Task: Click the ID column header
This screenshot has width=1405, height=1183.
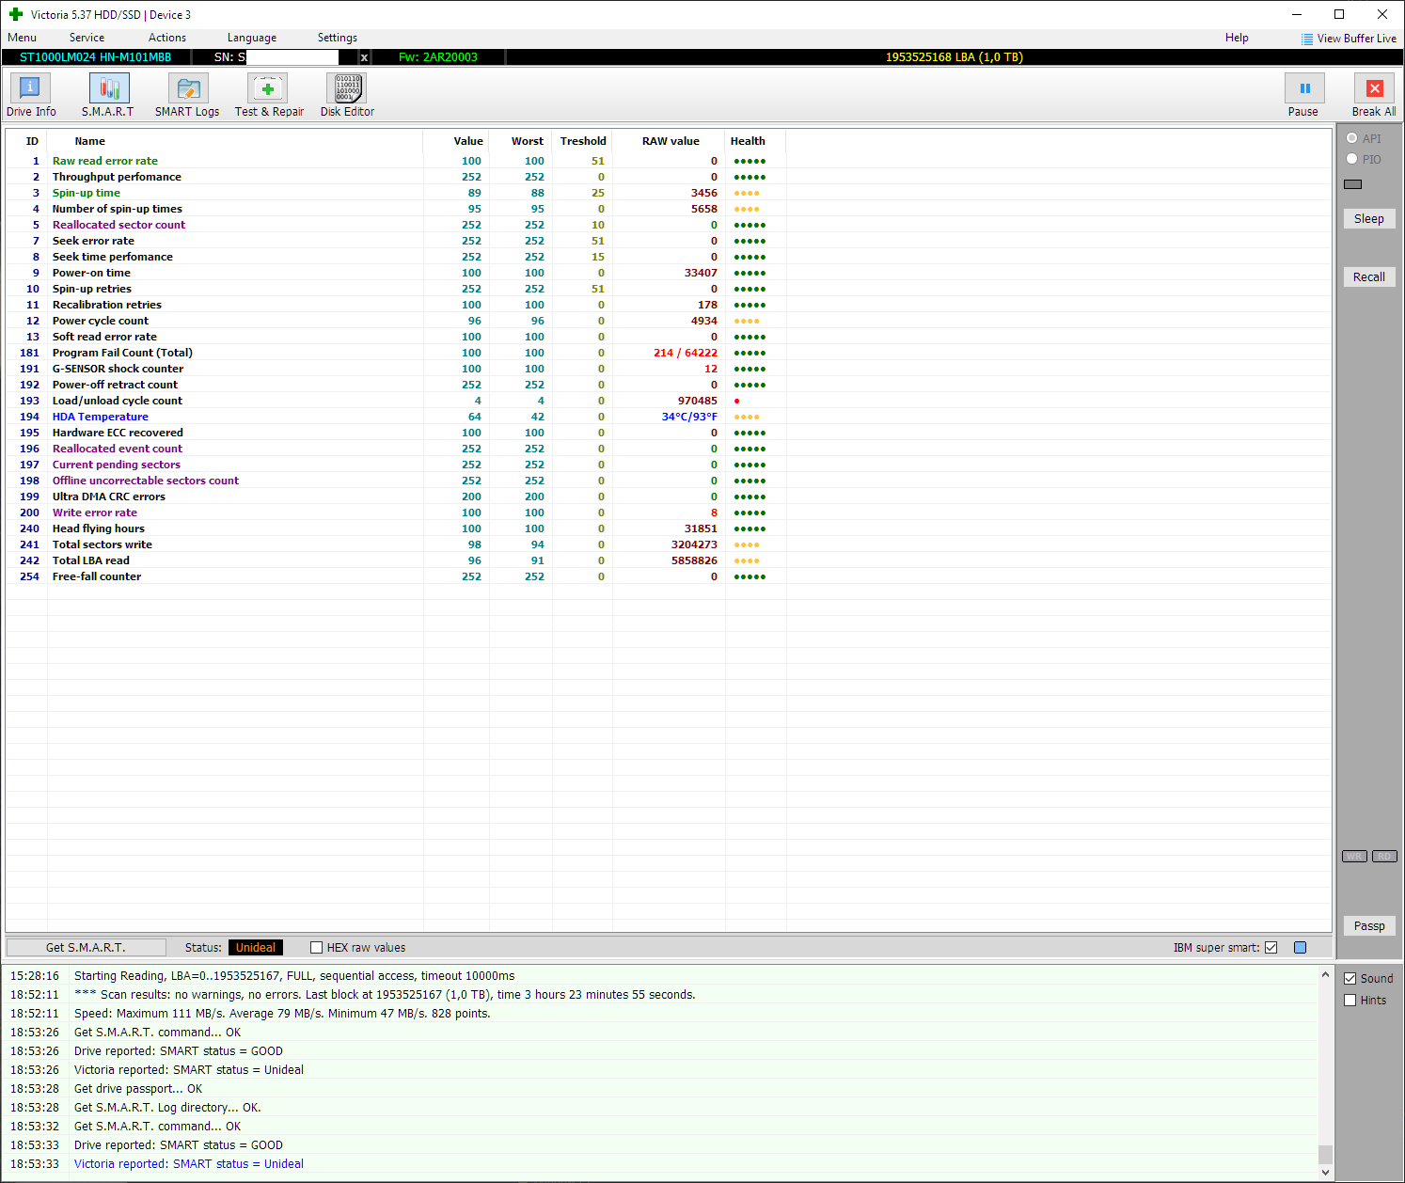Action: click(32, 141)
